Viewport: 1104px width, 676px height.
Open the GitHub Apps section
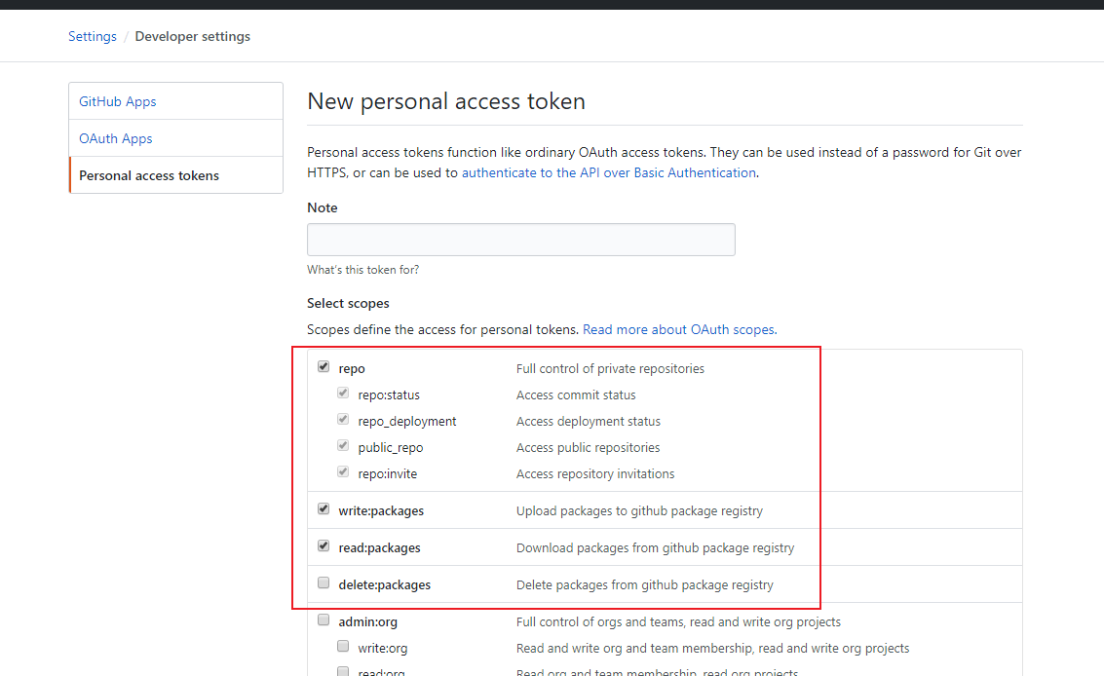(118, 101)
